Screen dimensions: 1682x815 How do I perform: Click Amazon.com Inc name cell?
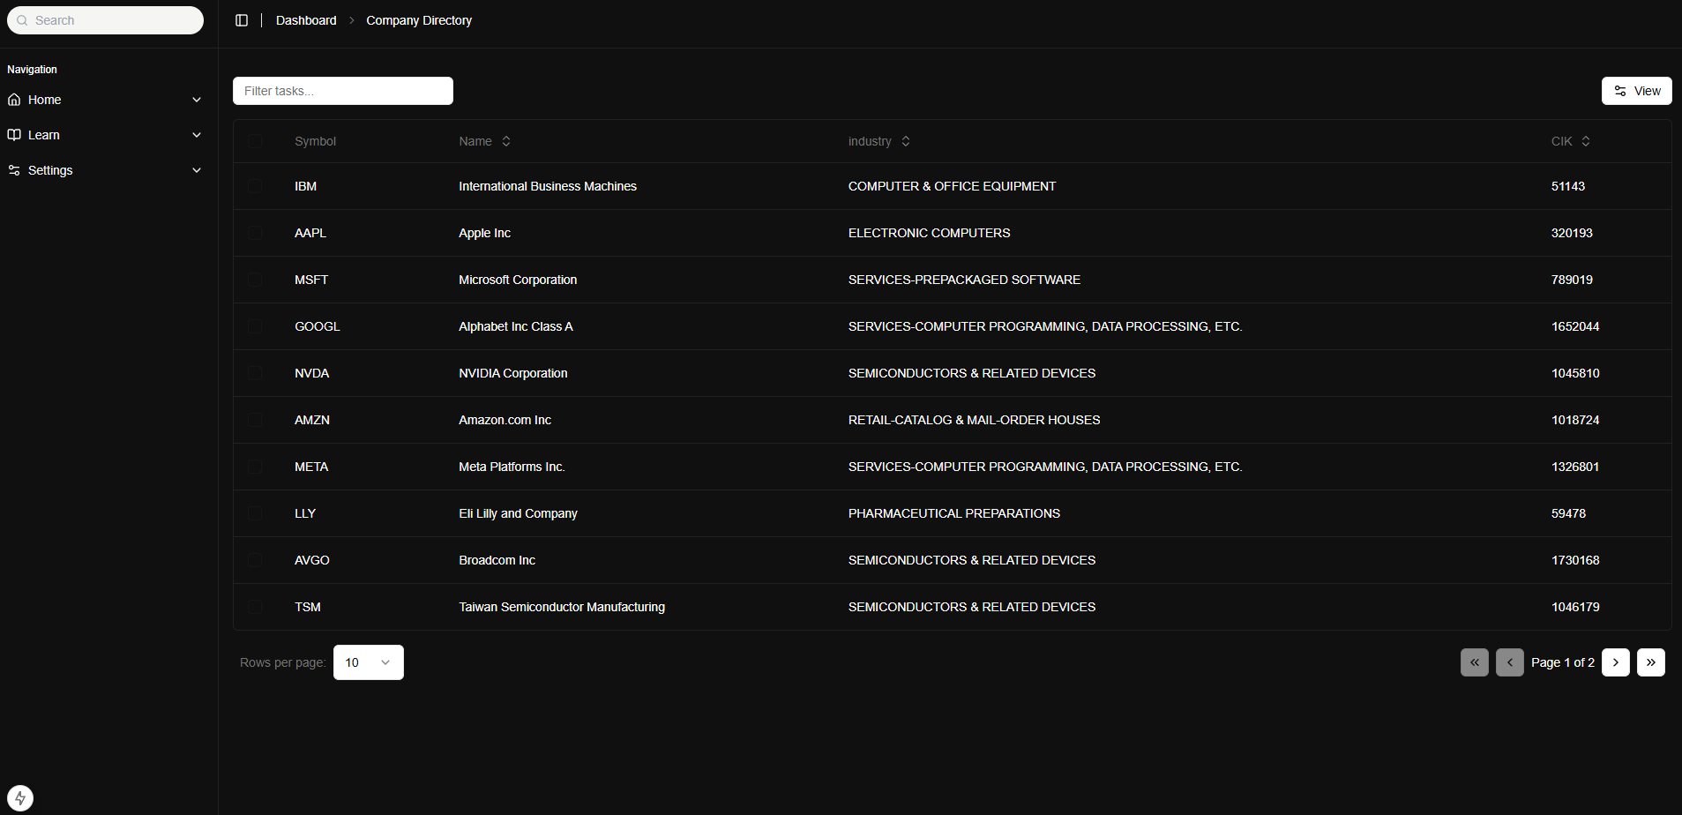tap(505, 420)
